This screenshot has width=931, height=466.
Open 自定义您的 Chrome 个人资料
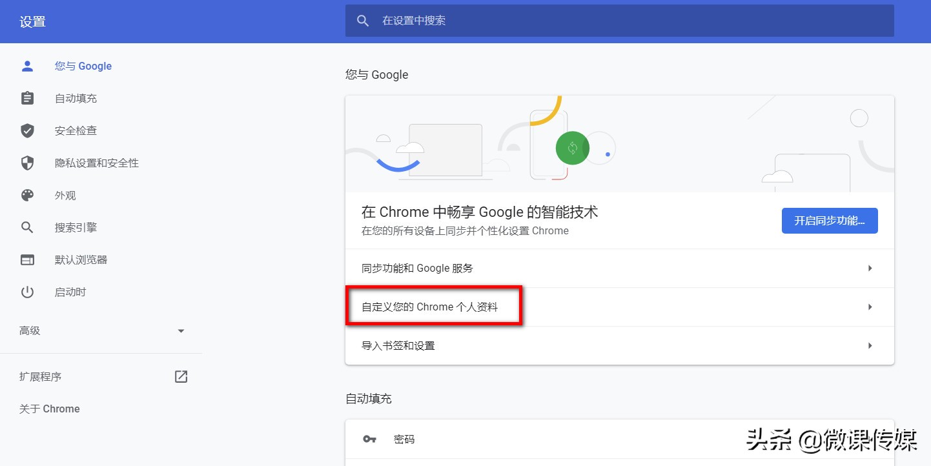(x=620, y=307)
